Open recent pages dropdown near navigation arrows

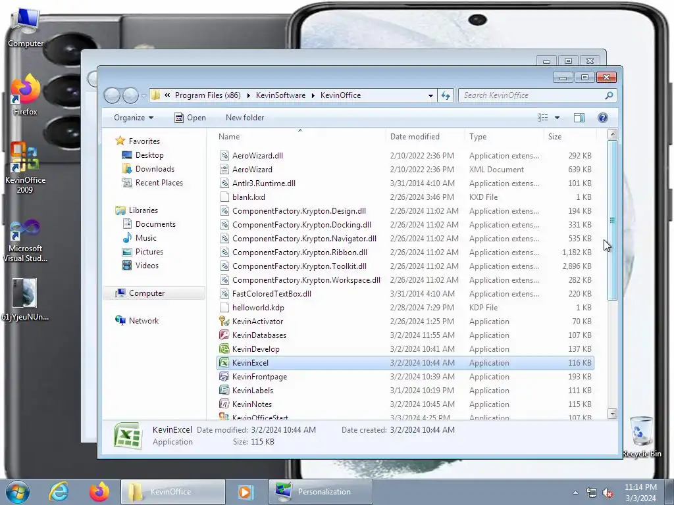143,96
